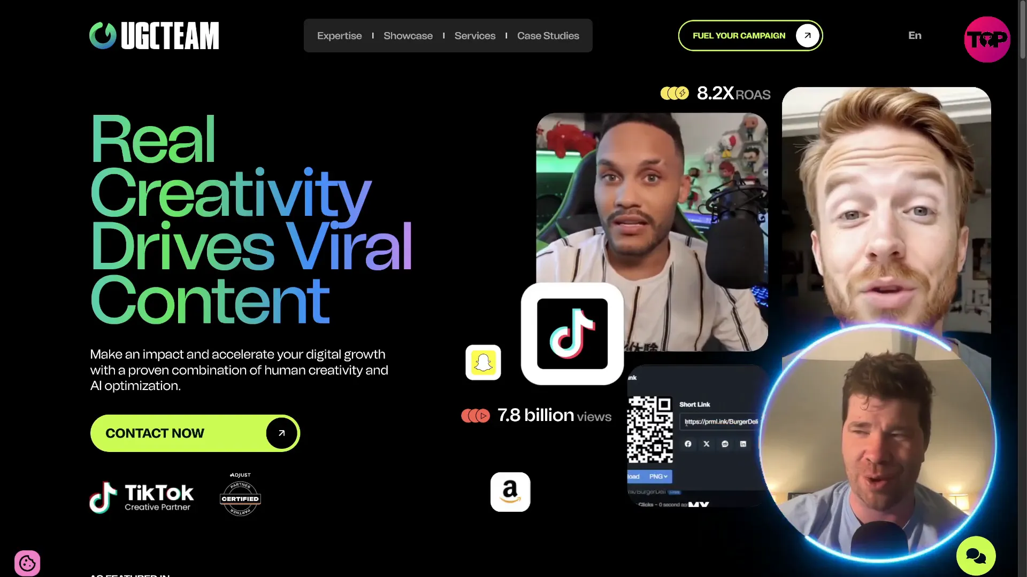Click the X share icon

click(x=707, y=444)
